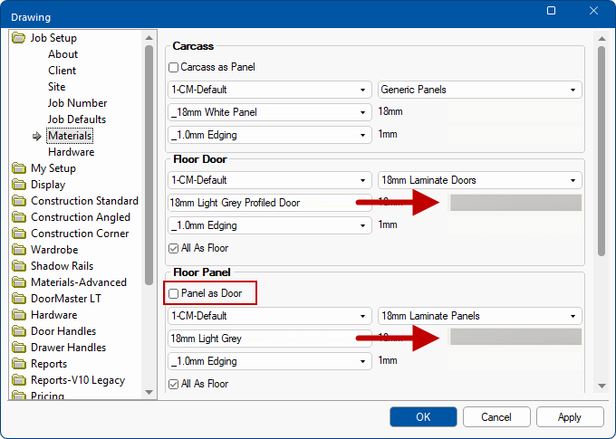Tick the Panel as Door checkbox
The width and height of the screenshot is (616, 439).
point(174,293)
